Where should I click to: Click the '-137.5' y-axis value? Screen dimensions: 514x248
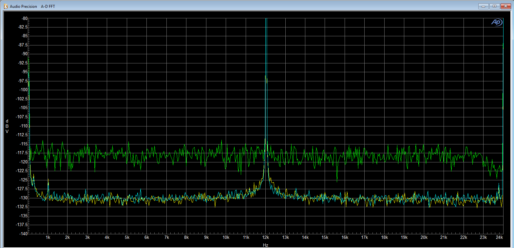22,224
